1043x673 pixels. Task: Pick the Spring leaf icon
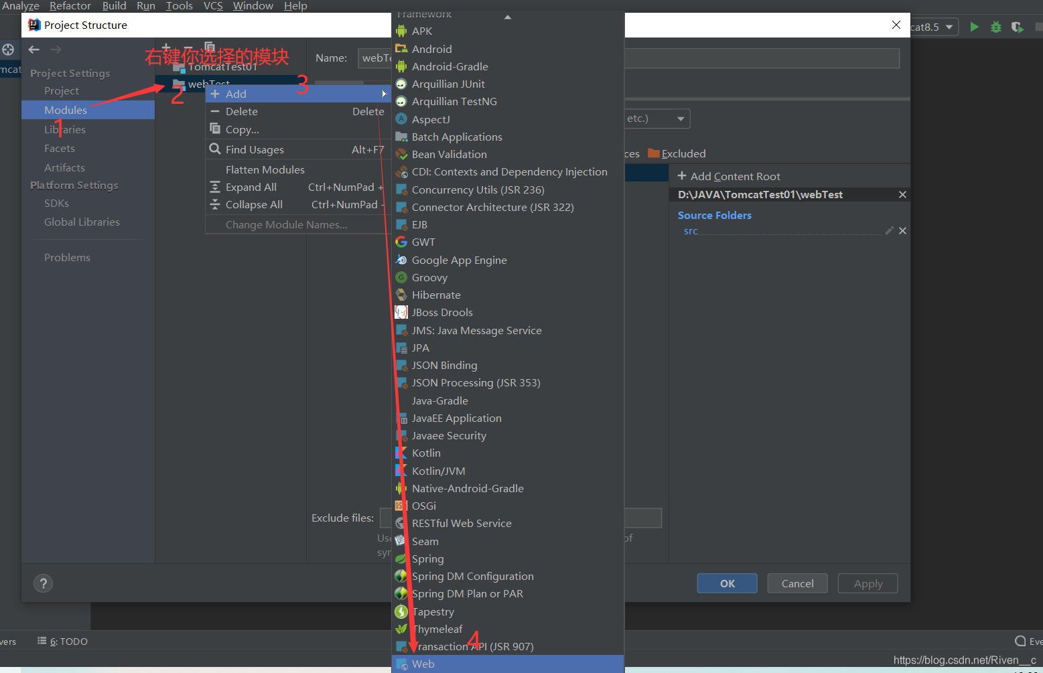[x=401, y=558]
